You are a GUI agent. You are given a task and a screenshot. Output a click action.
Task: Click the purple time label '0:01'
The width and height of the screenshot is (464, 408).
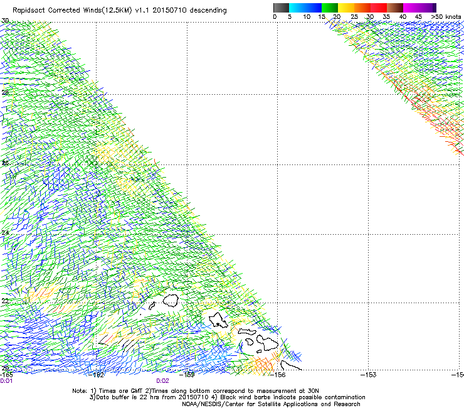click(x=6, y=381)
